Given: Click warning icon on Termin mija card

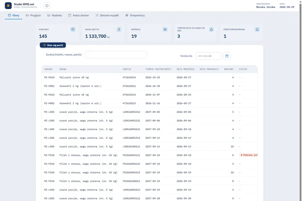Looking at the screenshot, I should (x=211, y=29).
